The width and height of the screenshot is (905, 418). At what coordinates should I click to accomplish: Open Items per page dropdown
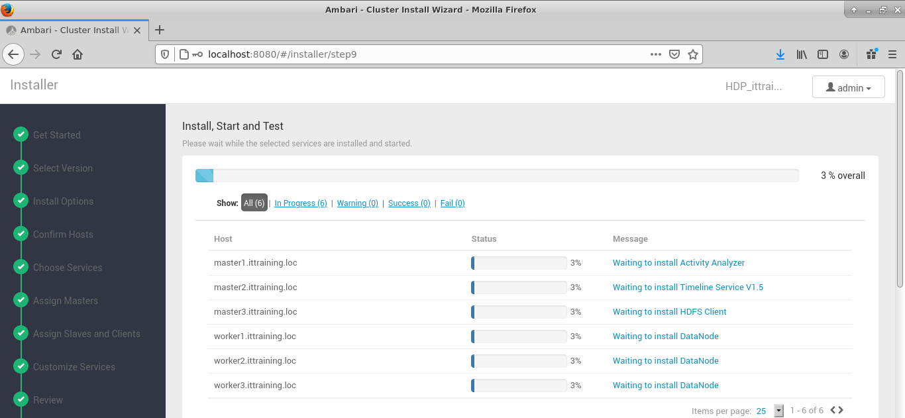click(x=778, y=411)
